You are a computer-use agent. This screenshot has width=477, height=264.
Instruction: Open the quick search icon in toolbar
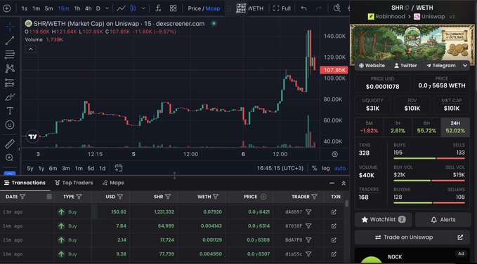(x=336, y=8)
